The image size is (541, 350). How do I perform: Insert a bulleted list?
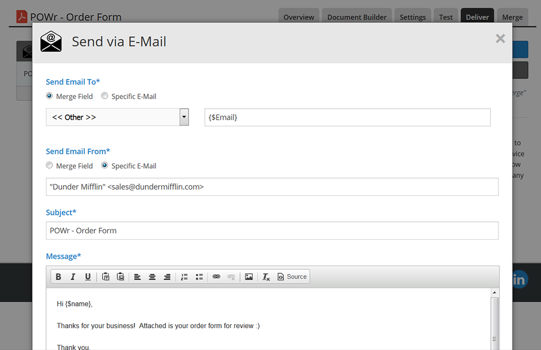(199, 277)
